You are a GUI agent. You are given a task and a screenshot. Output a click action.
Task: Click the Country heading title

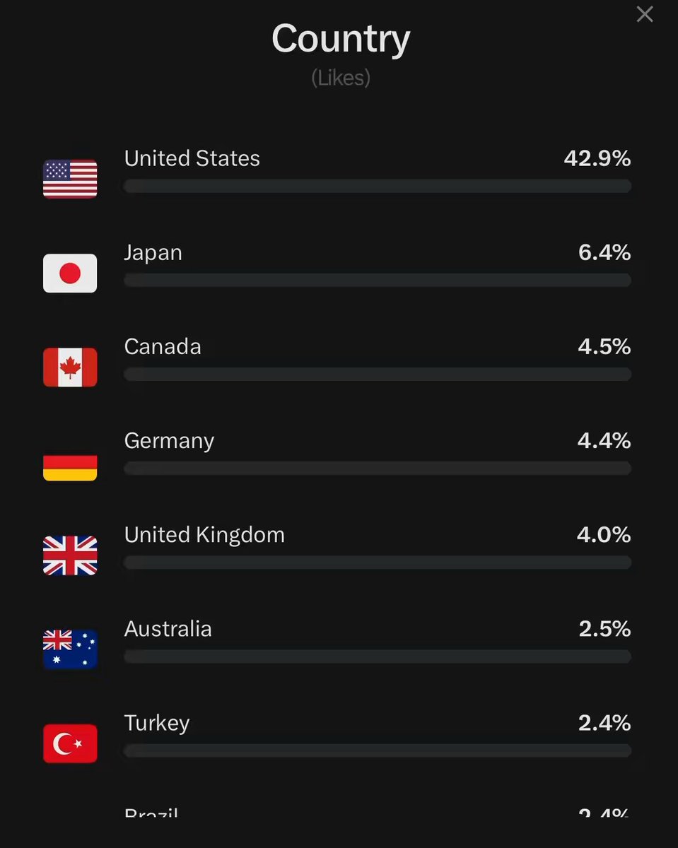pos(341,39)
